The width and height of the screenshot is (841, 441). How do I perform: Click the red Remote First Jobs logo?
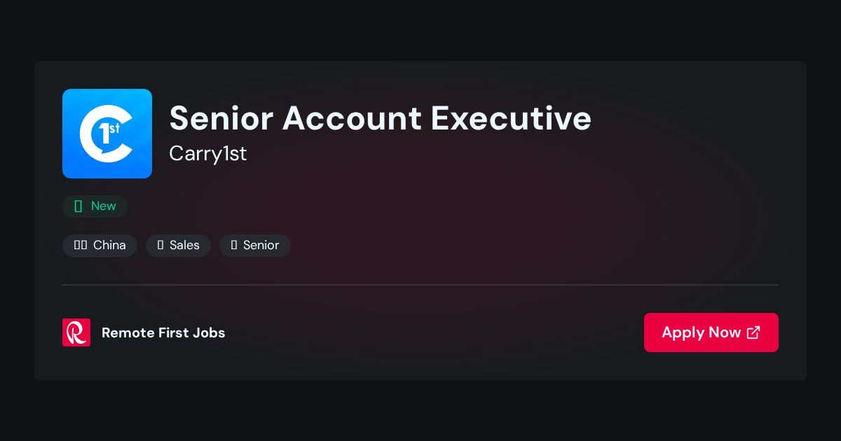click(76, 332)
